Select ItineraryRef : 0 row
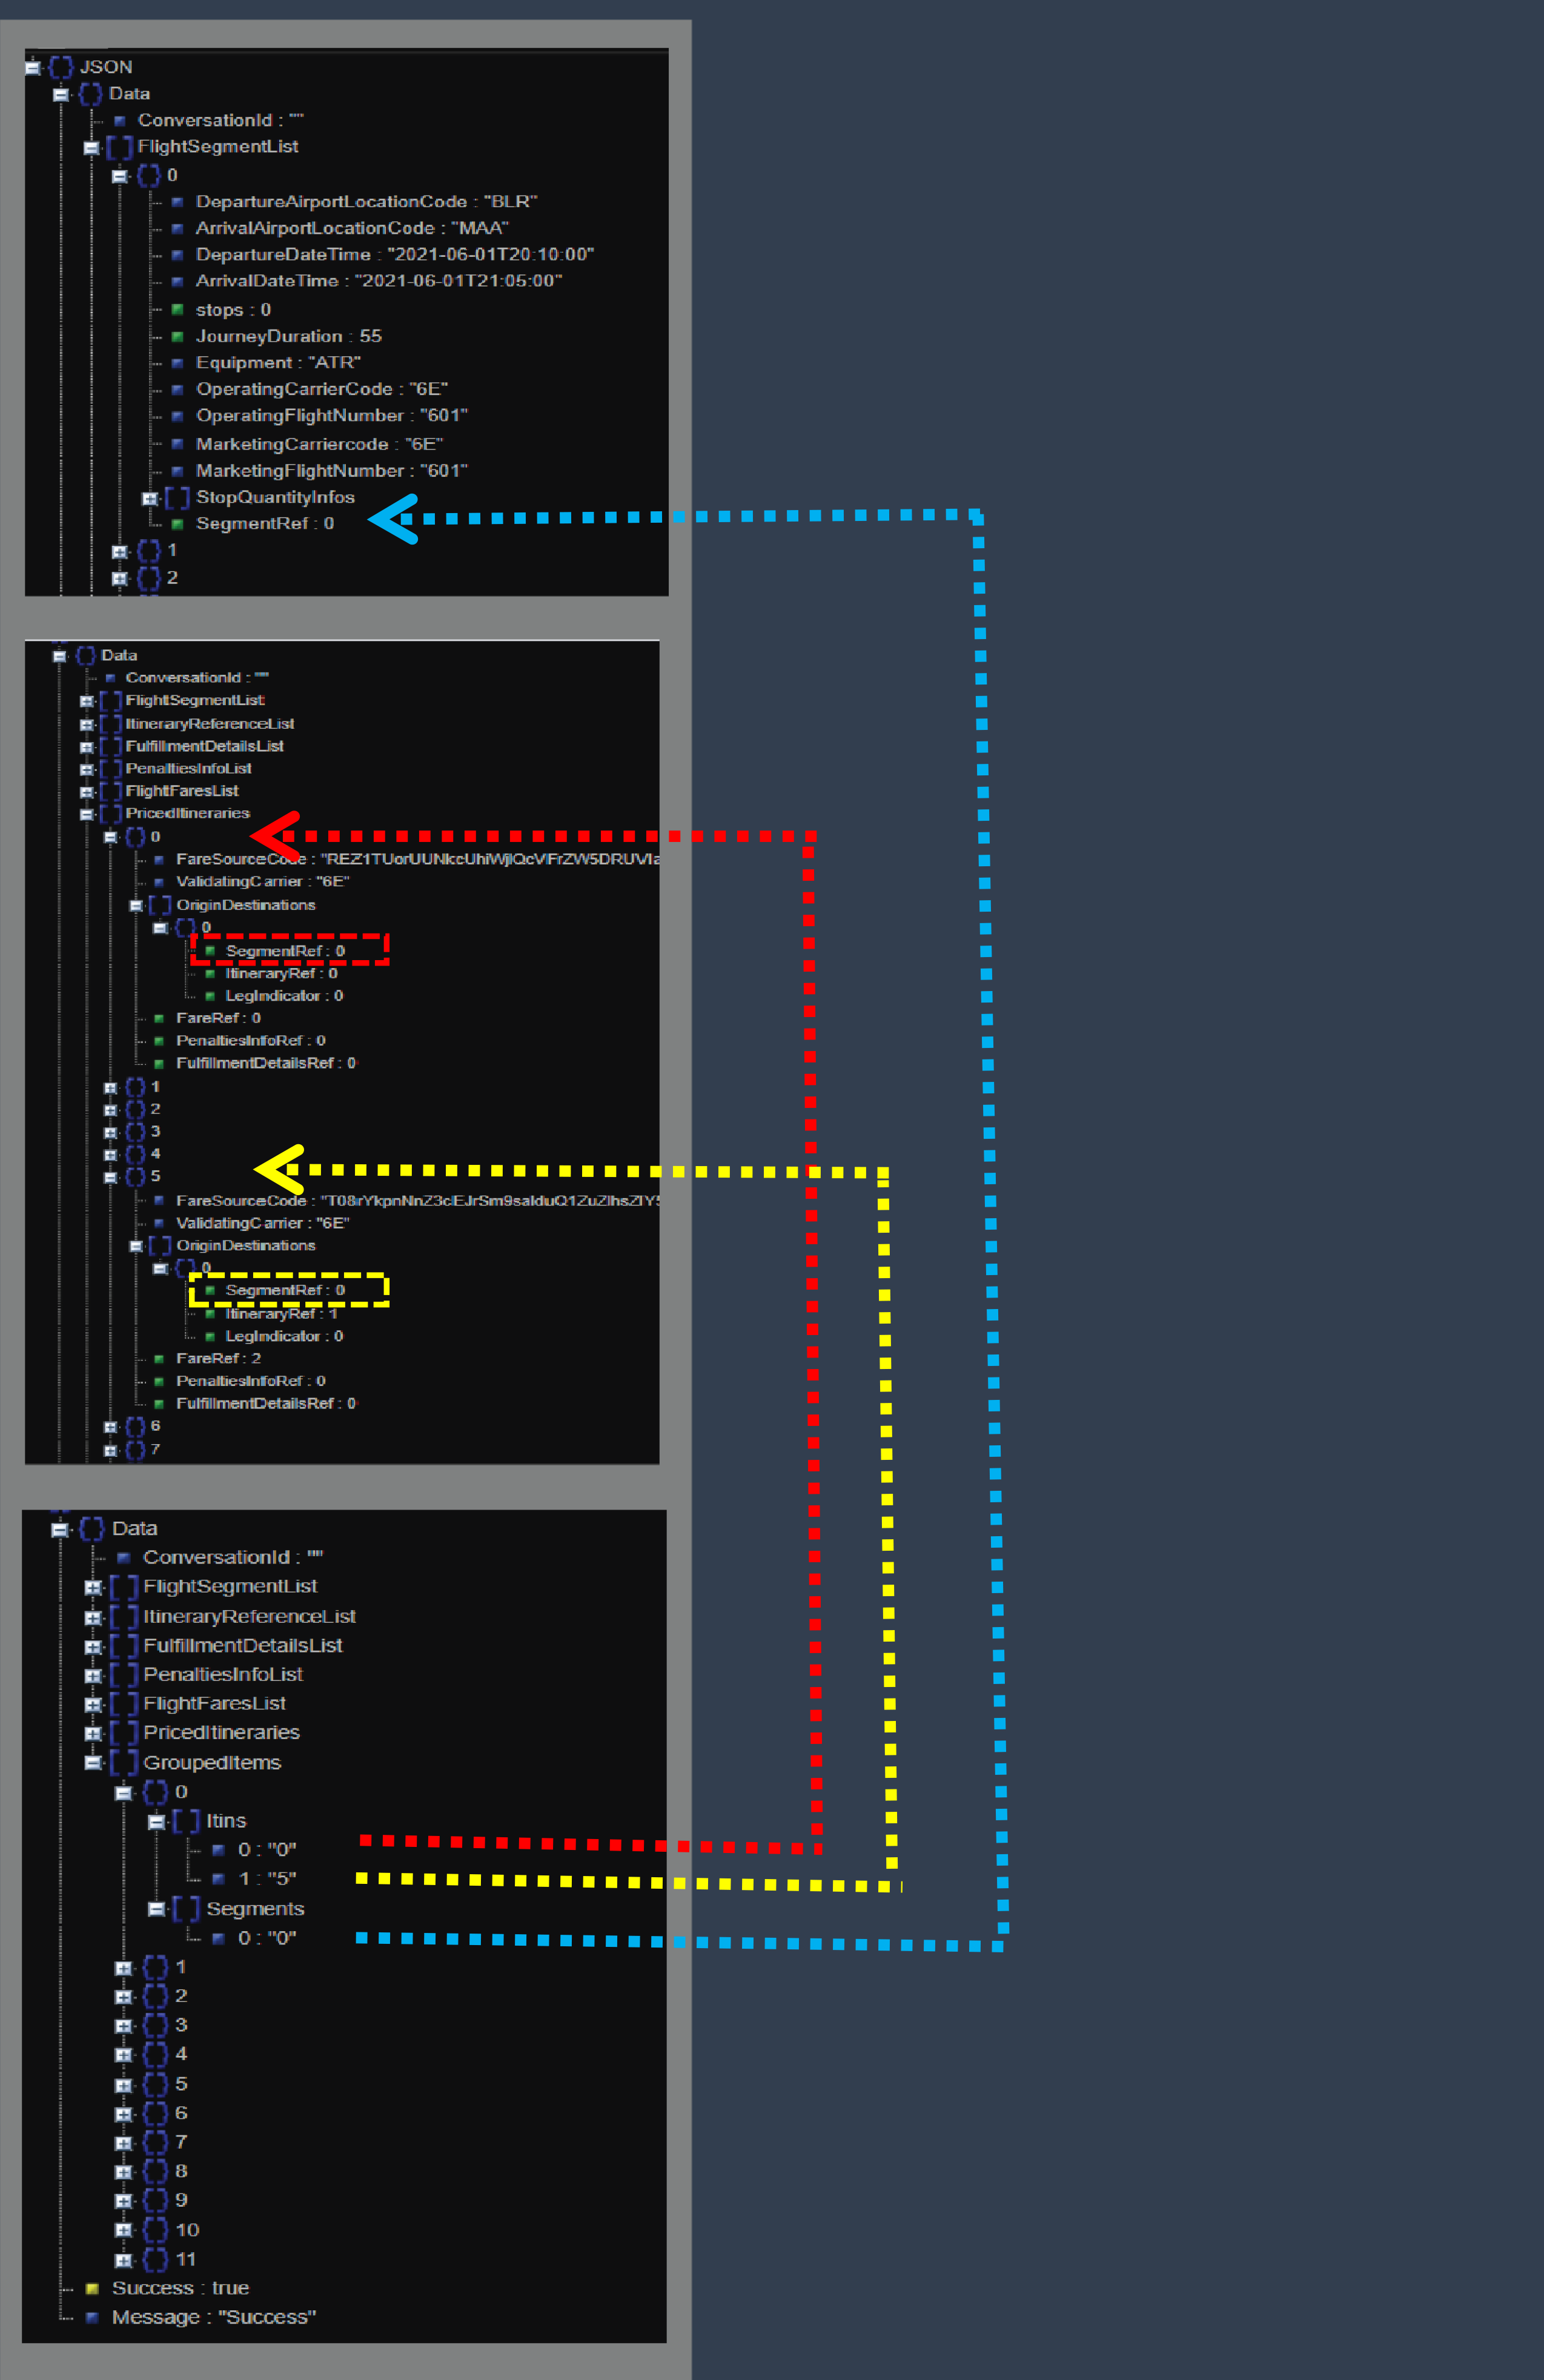The image size is (1544, 2380). pos(281,973)
